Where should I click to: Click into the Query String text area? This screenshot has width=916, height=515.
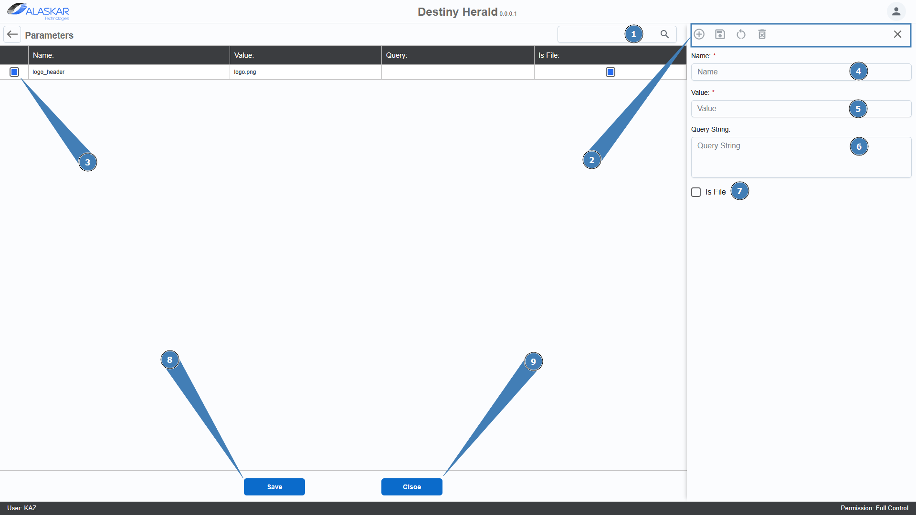[x=801, y=157]
